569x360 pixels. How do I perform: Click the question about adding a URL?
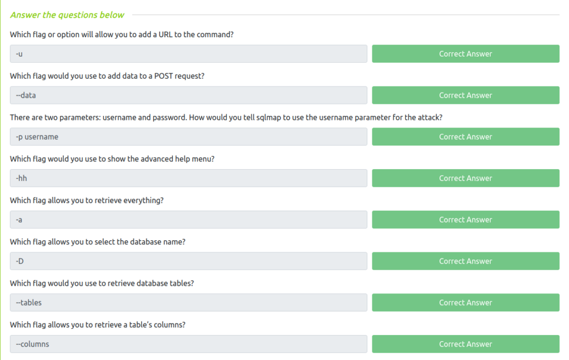pyautogui.click(x=122, y=34)
